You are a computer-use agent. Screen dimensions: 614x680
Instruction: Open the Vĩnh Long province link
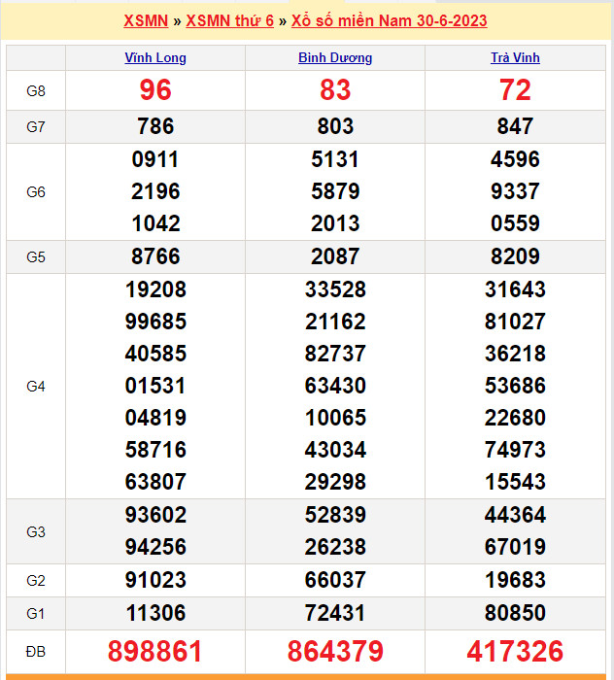click(x=155, y=57)
